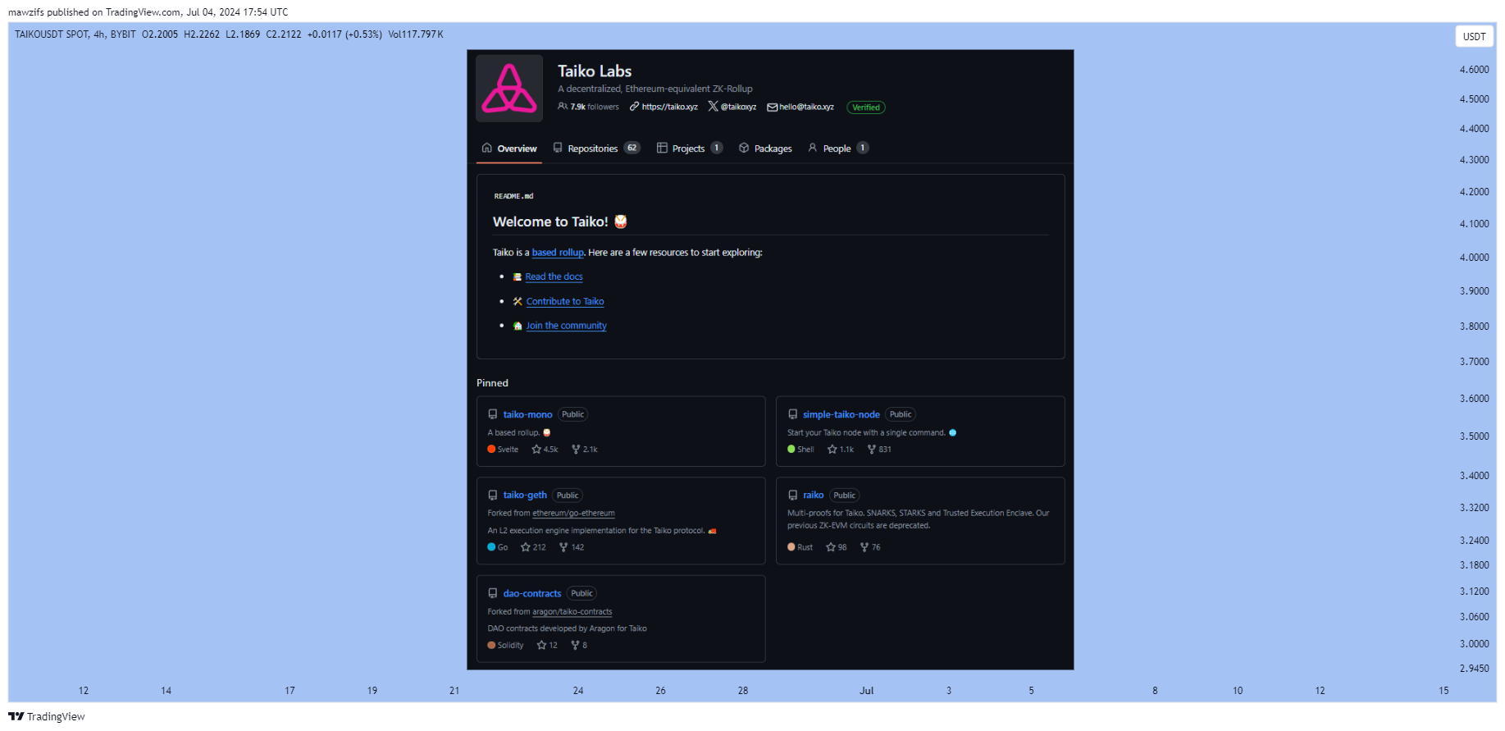Open the Overview tab

[x=509, y=148]
